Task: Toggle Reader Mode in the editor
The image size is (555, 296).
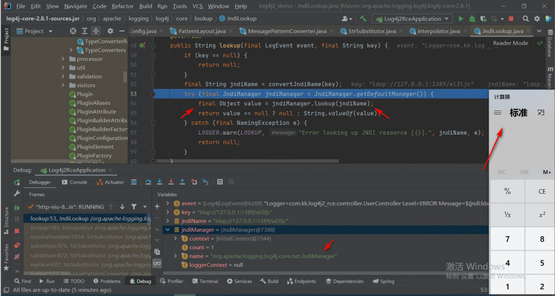Action: click(510, 43)
